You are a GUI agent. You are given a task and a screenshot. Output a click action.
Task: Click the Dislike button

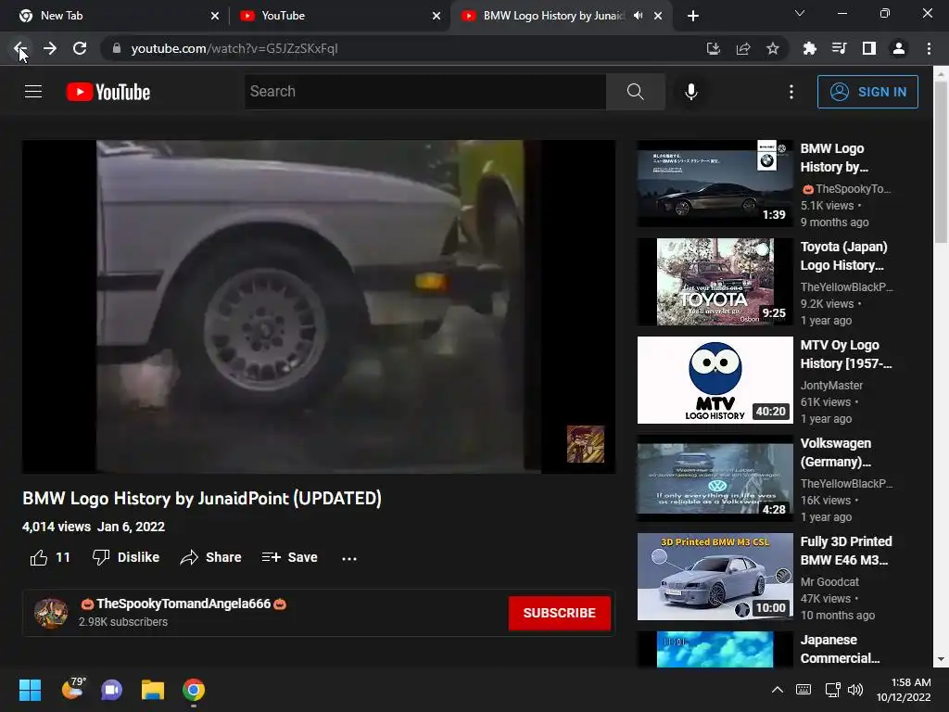(x=126, y=557)
